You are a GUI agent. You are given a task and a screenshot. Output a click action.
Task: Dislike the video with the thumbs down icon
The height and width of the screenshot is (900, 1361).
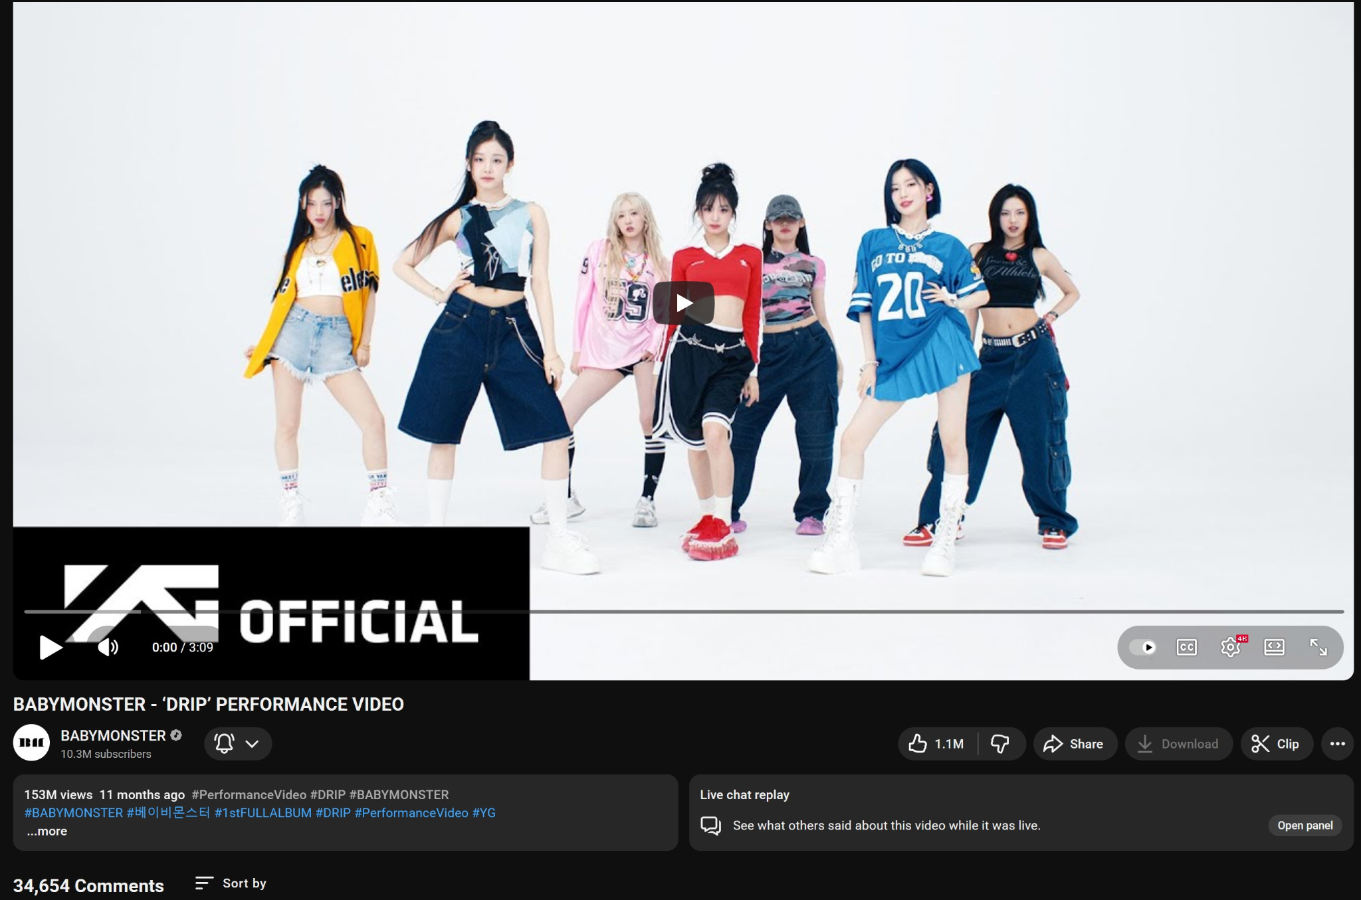point(1000,744)
